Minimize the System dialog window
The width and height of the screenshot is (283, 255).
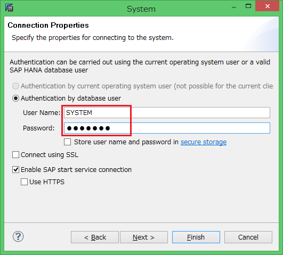tap(234, 7)
